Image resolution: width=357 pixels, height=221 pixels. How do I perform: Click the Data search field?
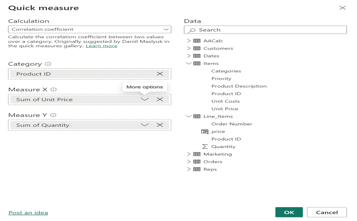pyautogui.click(x=265, y=30)
